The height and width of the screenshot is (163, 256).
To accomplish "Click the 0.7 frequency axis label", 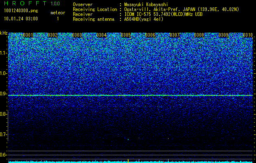I will point(3,134).
